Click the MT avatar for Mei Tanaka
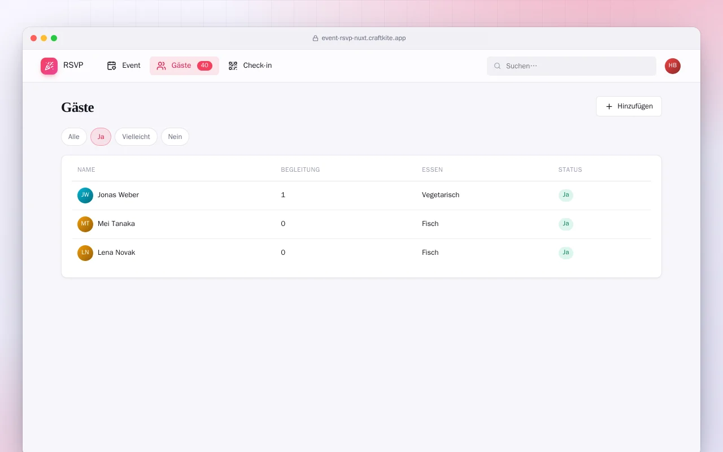 click(x=85, y=224)
